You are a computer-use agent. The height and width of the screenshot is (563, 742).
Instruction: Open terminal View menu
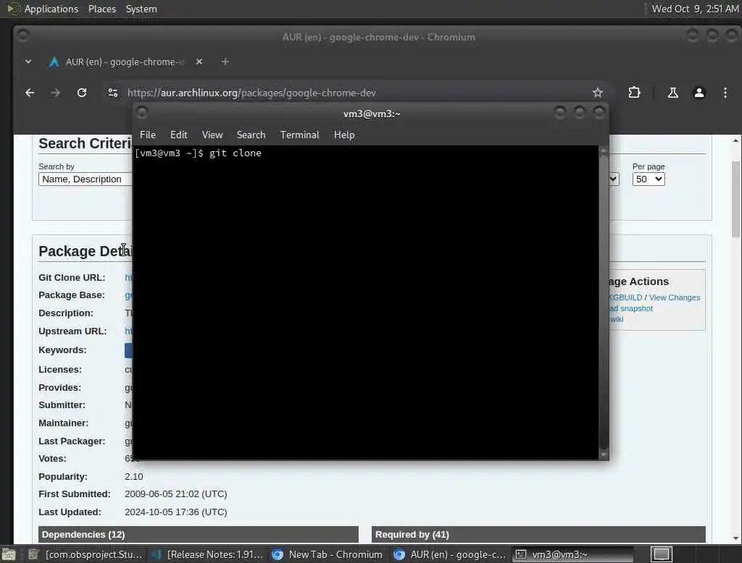click(x=212, y=135)
